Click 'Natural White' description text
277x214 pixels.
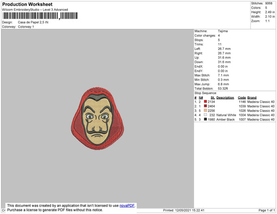click(x=226, y=115)
